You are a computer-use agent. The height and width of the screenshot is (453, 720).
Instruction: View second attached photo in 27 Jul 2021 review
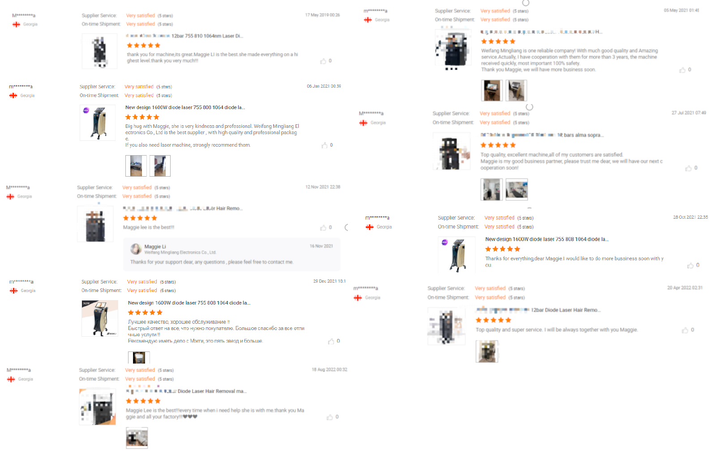pyautogui.click(x=517, y=189)
